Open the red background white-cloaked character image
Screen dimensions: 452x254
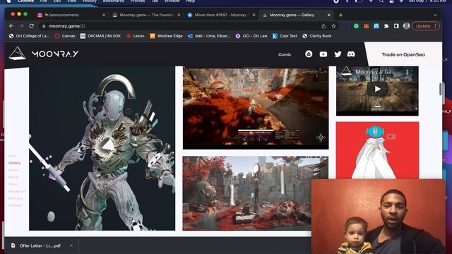(x=377, y=150)
